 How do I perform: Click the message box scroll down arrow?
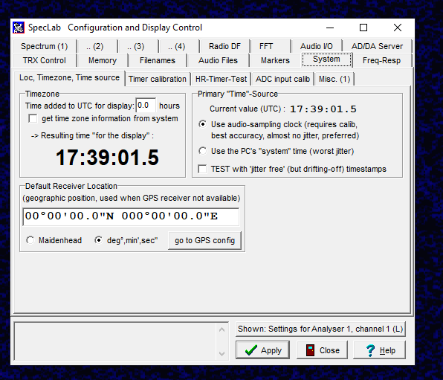coord(221,353)
